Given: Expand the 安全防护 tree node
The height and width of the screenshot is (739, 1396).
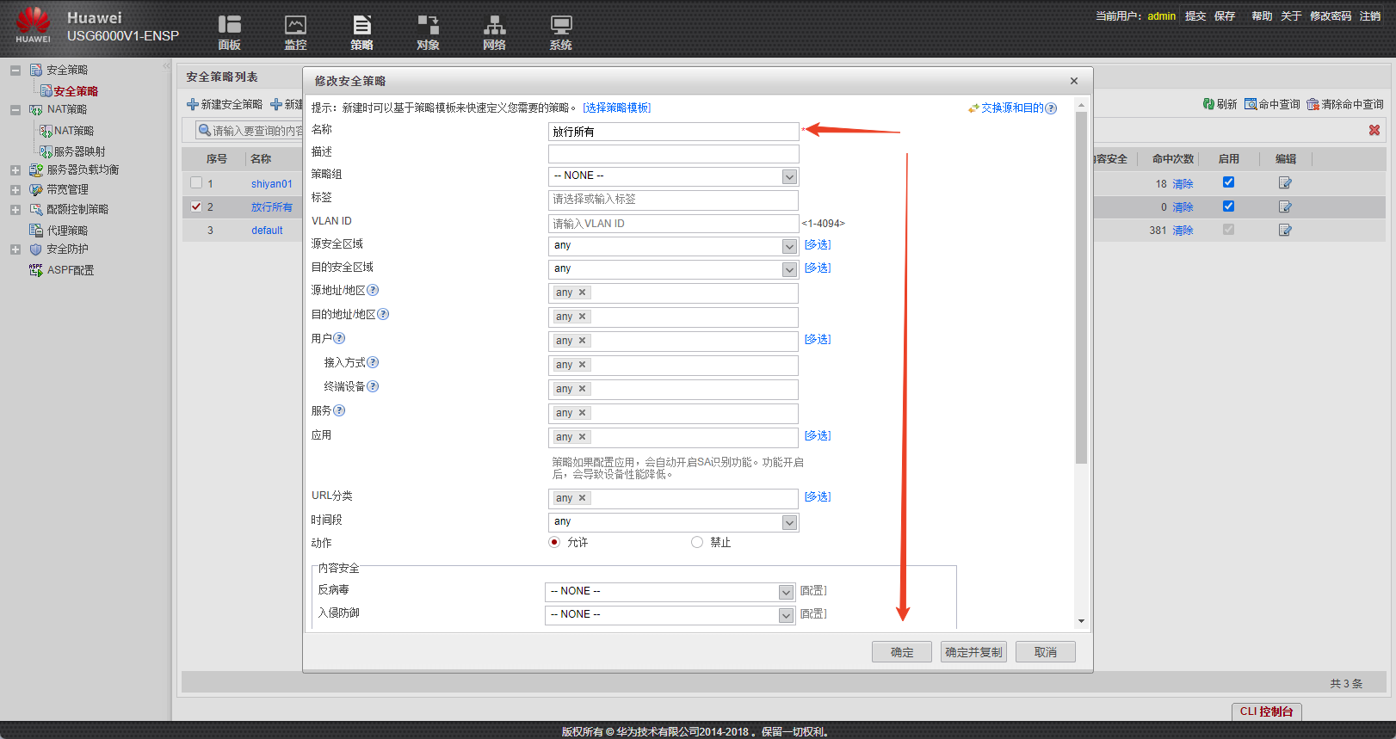Looking at the screenshot, I should coord(15,249).
